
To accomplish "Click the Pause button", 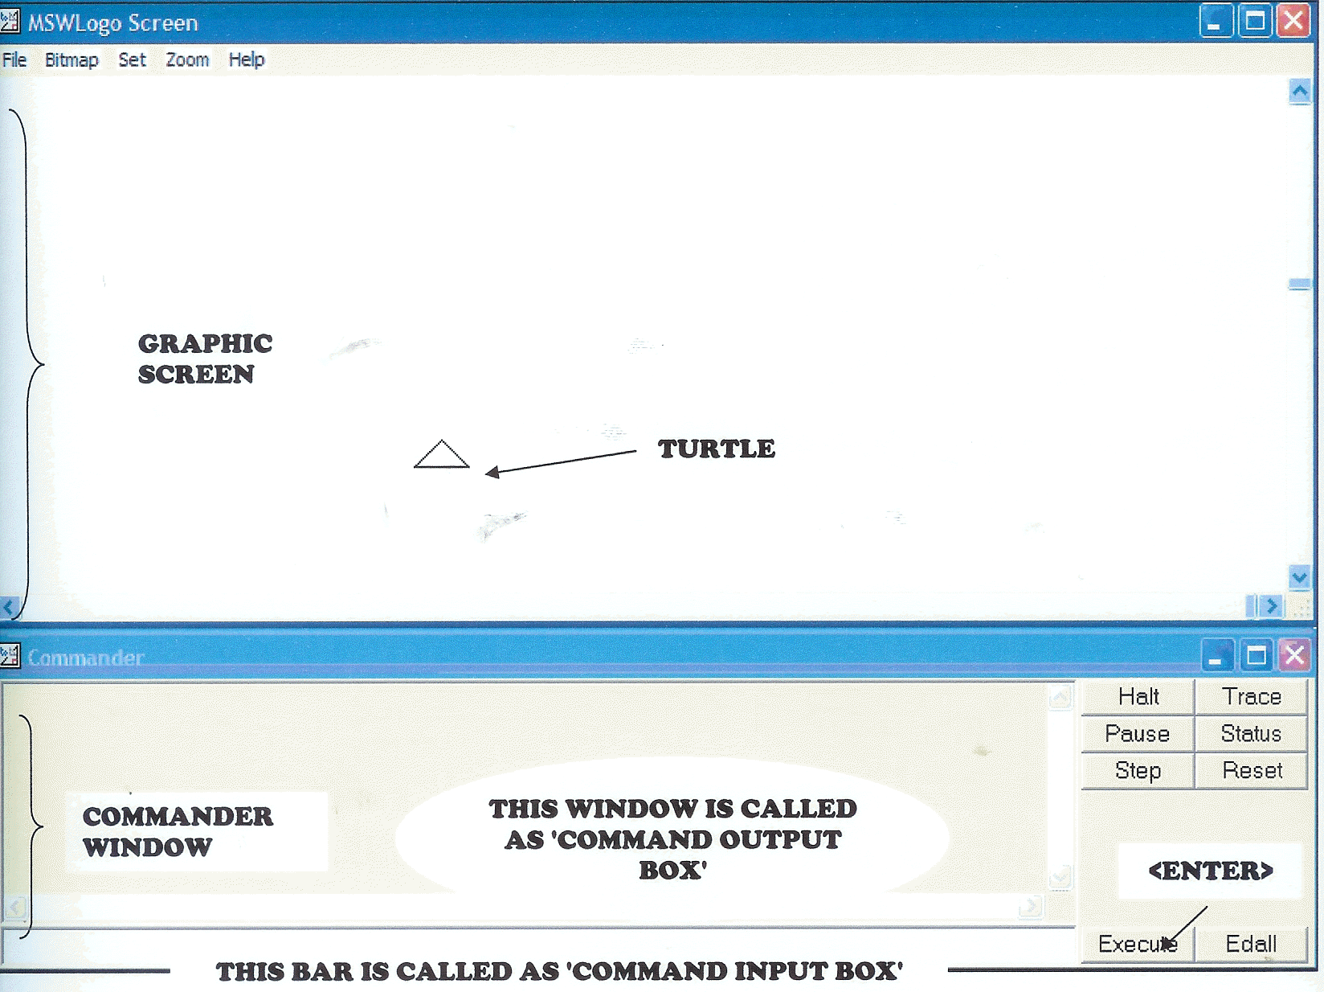I will pyautogui.click(x=1138, y=733).
